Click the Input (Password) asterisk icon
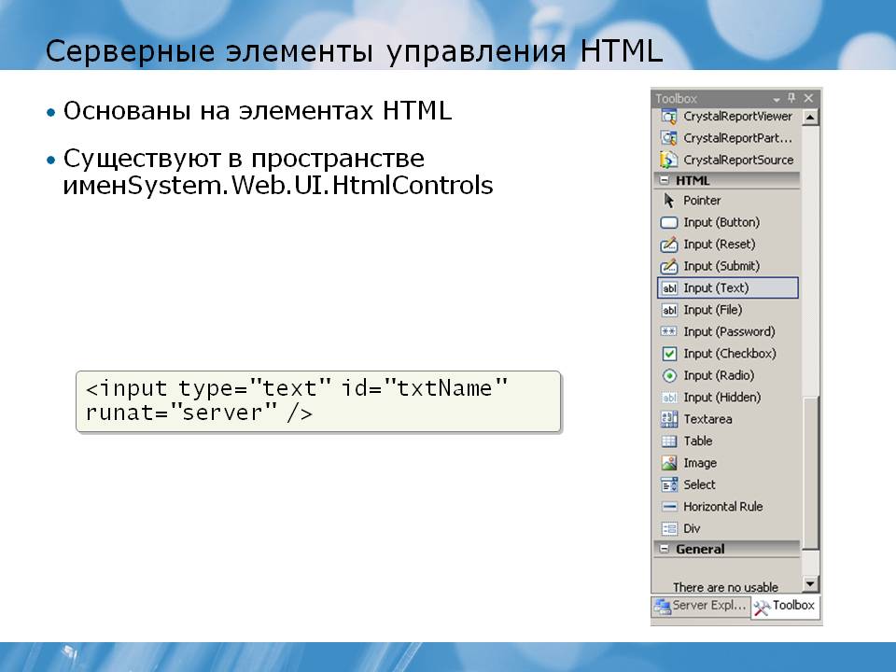This screenshot has width=896, height=672. pyautogui.click(x=668, y=332)
